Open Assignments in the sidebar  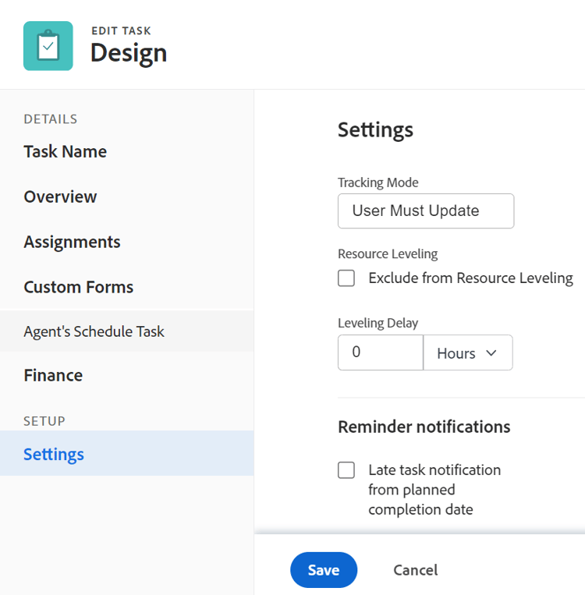[x=72, y=242]
